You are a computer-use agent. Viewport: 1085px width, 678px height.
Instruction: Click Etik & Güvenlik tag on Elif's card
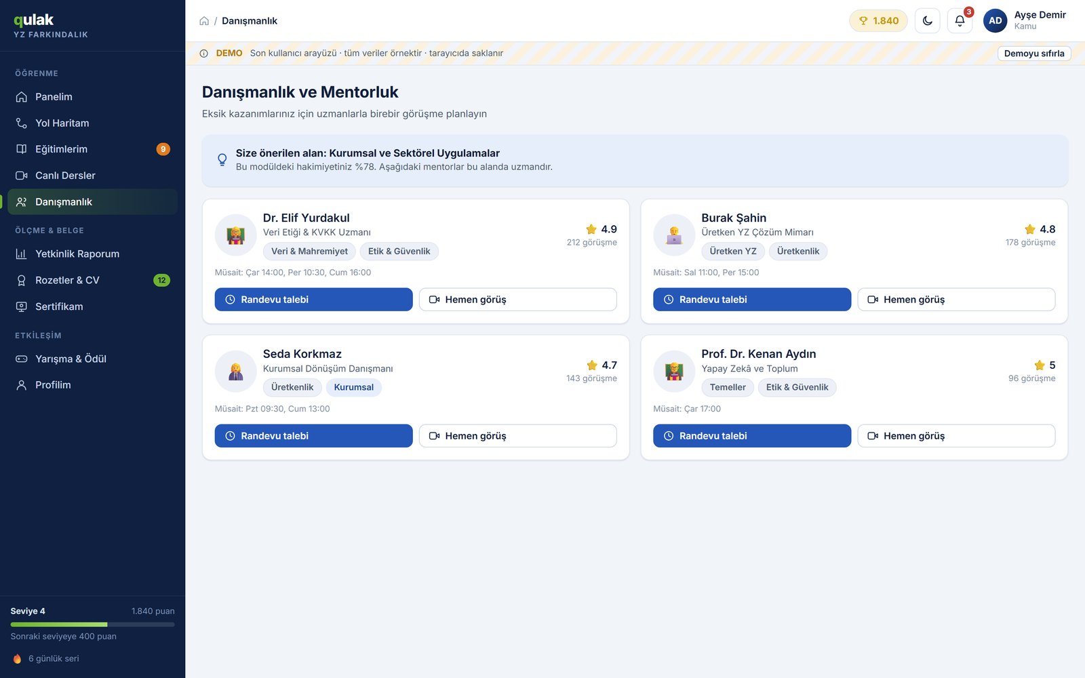click(x=399, y=252)
